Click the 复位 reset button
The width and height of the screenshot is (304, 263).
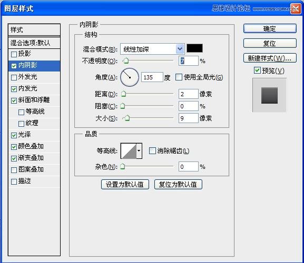tap(270, 43)
